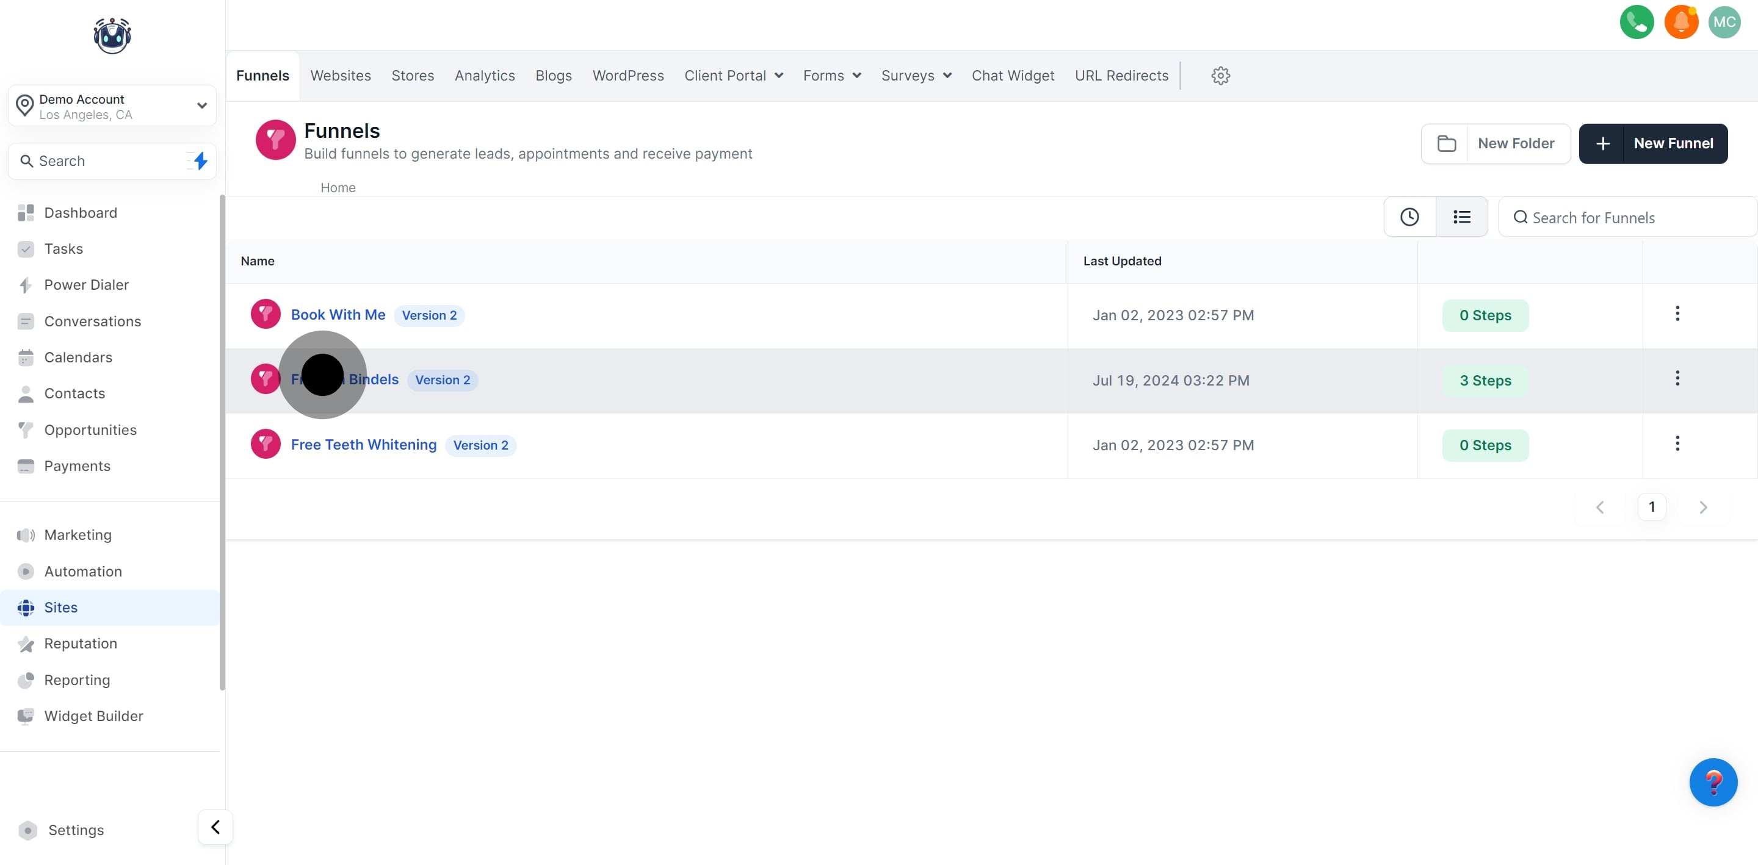Switch to the Websites tab
1758x865 pixels.
pos(341,76)
